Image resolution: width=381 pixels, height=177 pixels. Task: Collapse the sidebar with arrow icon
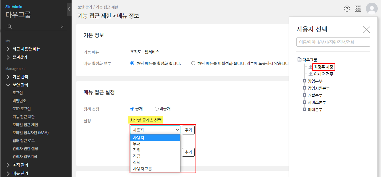[x=69, y=9]
